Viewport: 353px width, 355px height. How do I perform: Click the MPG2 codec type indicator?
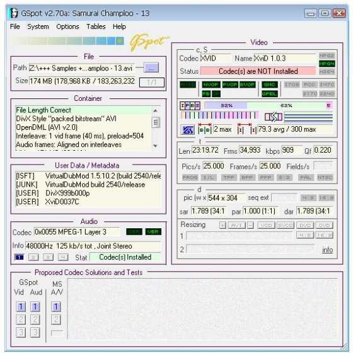pos(327,55)
